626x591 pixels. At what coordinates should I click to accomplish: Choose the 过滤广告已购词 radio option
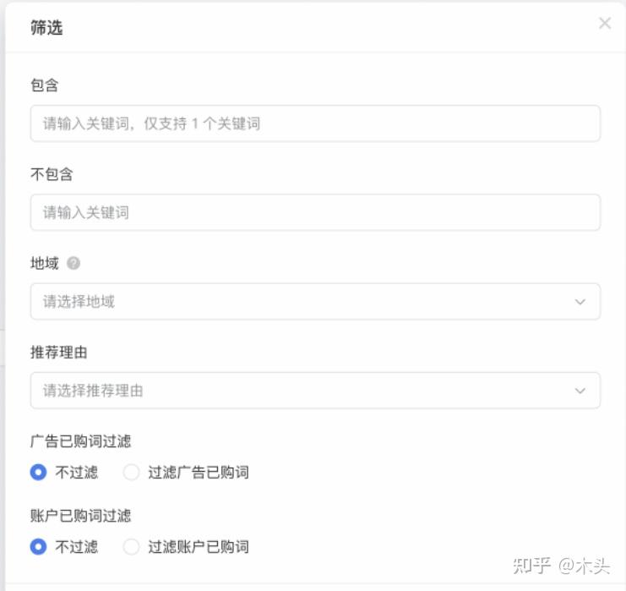(131, 473)
